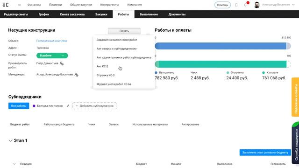Click the Готовность column header

point(278,164)
